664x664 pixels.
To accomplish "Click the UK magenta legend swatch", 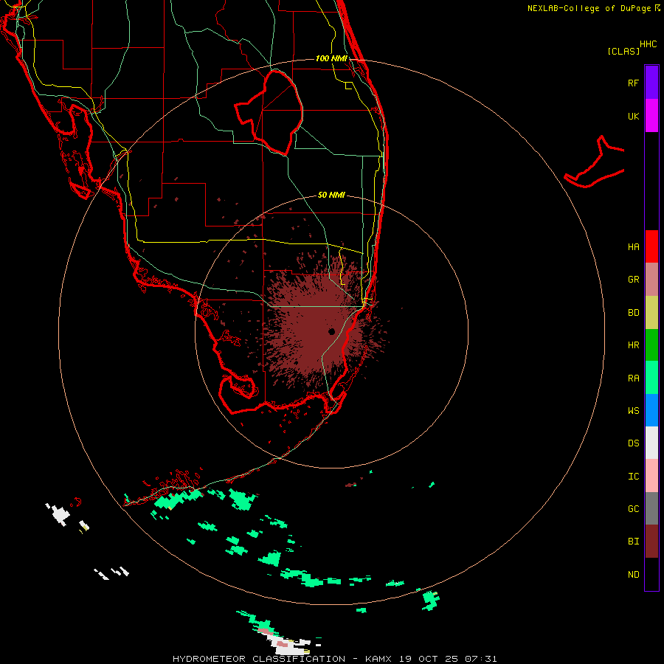I will (651, 116).
